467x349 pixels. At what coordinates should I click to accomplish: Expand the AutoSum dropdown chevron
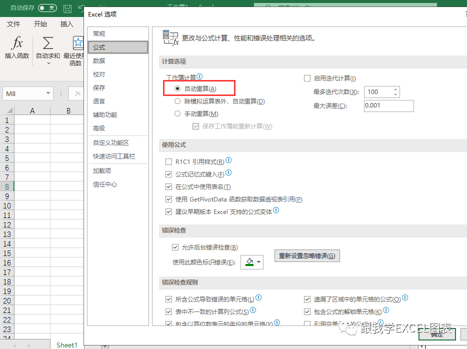click(49, 63)
